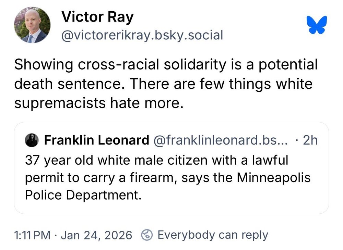The width and height of the screenshot is (343, 250).
Task: Click 'permit to carry a firearm' text
Action: pyautogui.click(x=100, y=178)
